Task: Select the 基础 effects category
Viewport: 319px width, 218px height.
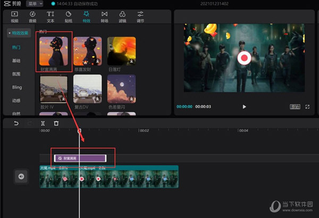Action: tap(16, 60)
